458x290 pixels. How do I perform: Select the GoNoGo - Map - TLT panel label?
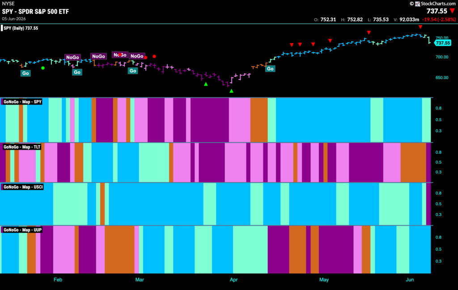click(x=22, y=147)
